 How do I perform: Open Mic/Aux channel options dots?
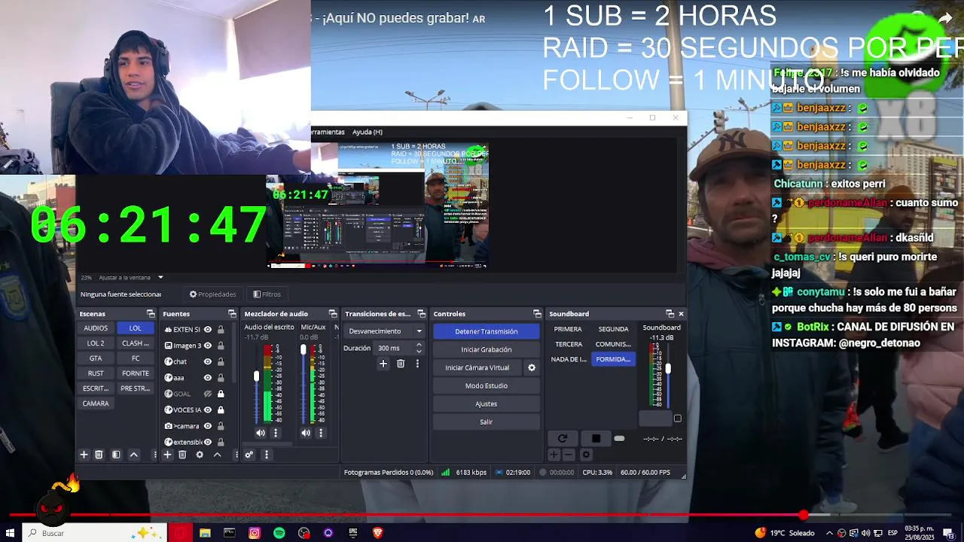tap(321, 433)
